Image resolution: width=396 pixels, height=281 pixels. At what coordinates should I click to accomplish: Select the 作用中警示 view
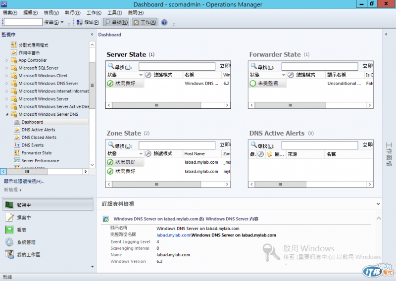click(x=29, y=52)
